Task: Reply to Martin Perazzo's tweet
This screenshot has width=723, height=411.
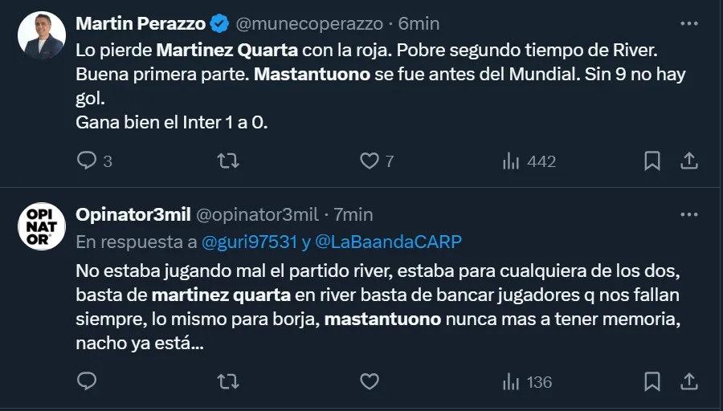Action: pyautogui.click(x=87, y=161)
